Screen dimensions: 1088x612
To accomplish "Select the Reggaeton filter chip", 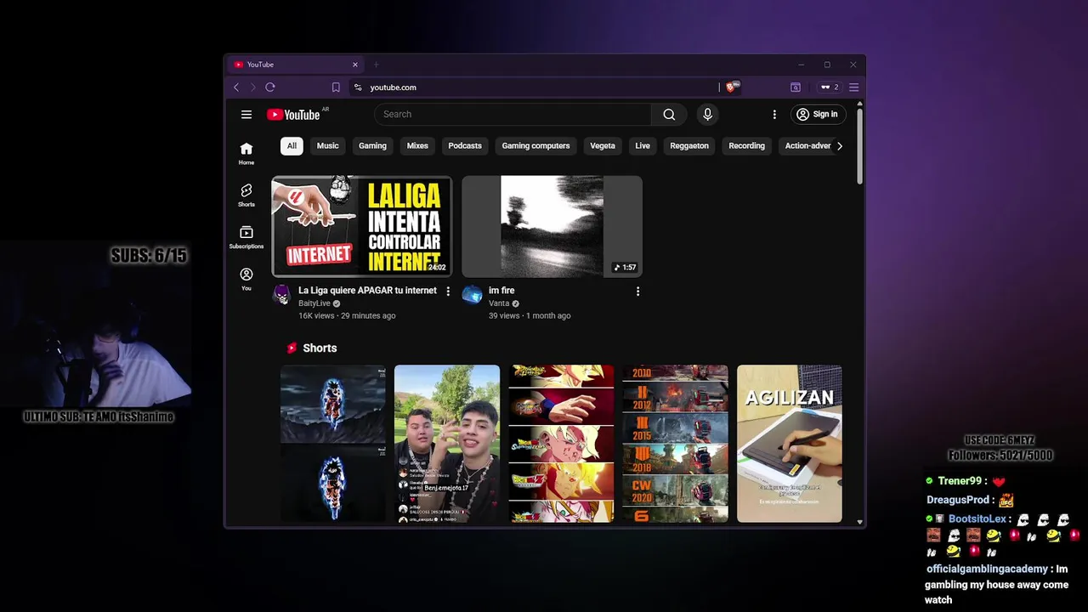I will pos(689,146).
